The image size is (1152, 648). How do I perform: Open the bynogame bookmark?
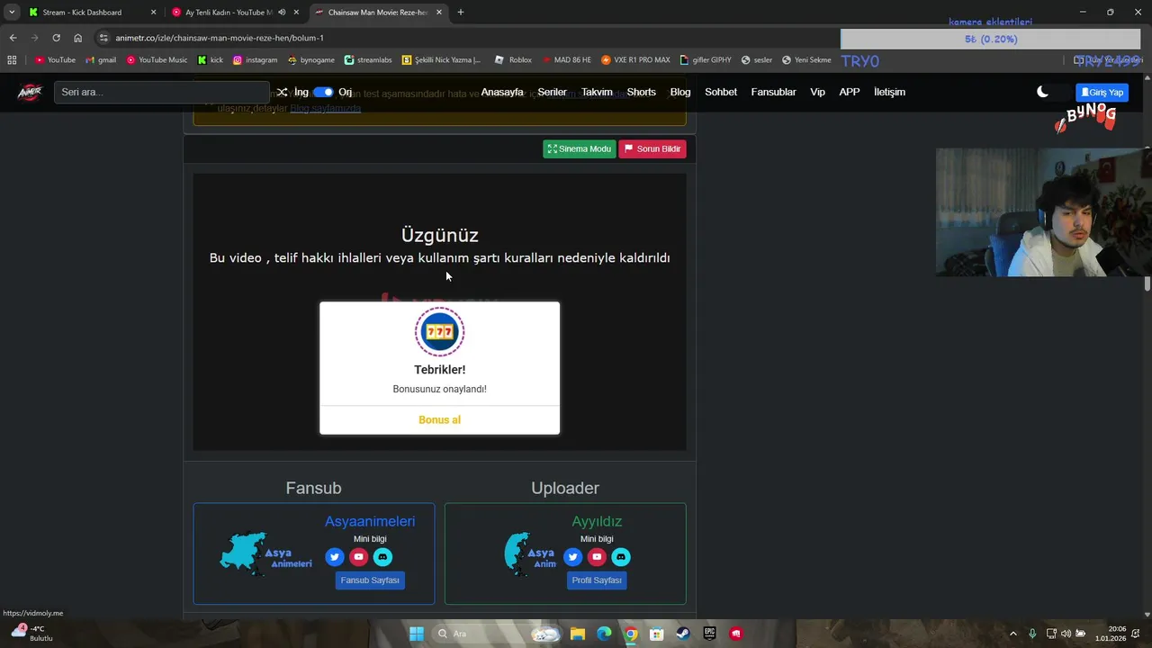311,60
